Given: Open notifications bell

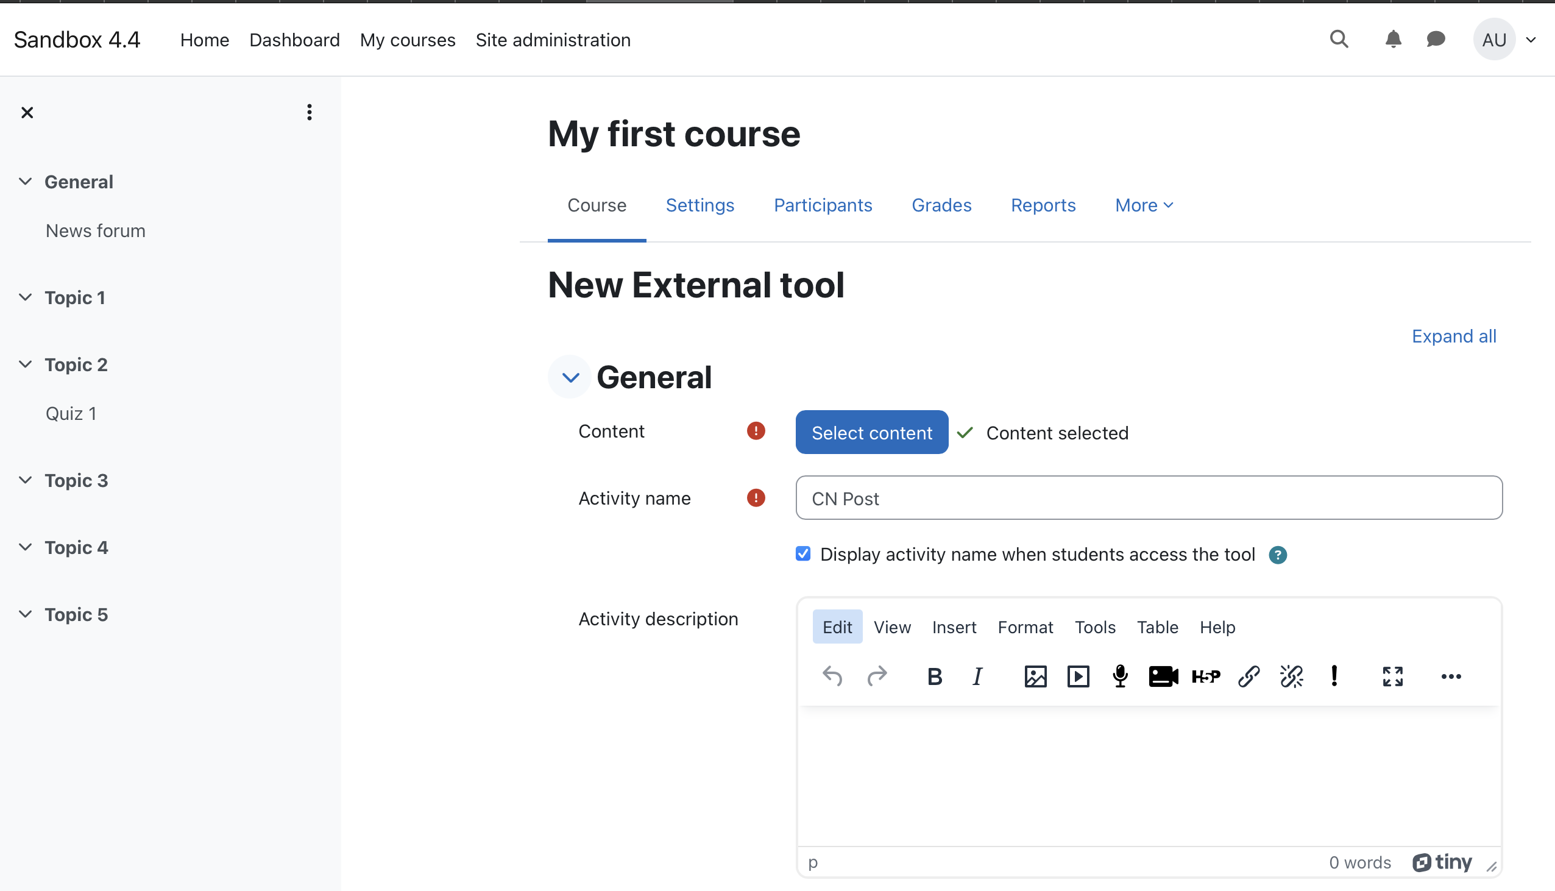Looking at the screenshot, I should coord(1393,40).
